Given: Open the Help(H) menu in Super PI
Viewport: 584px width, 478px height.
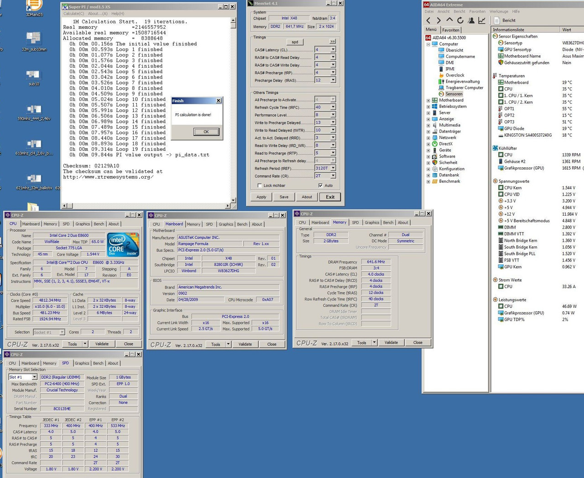Looking at the screenshot, I should point(118,14).
